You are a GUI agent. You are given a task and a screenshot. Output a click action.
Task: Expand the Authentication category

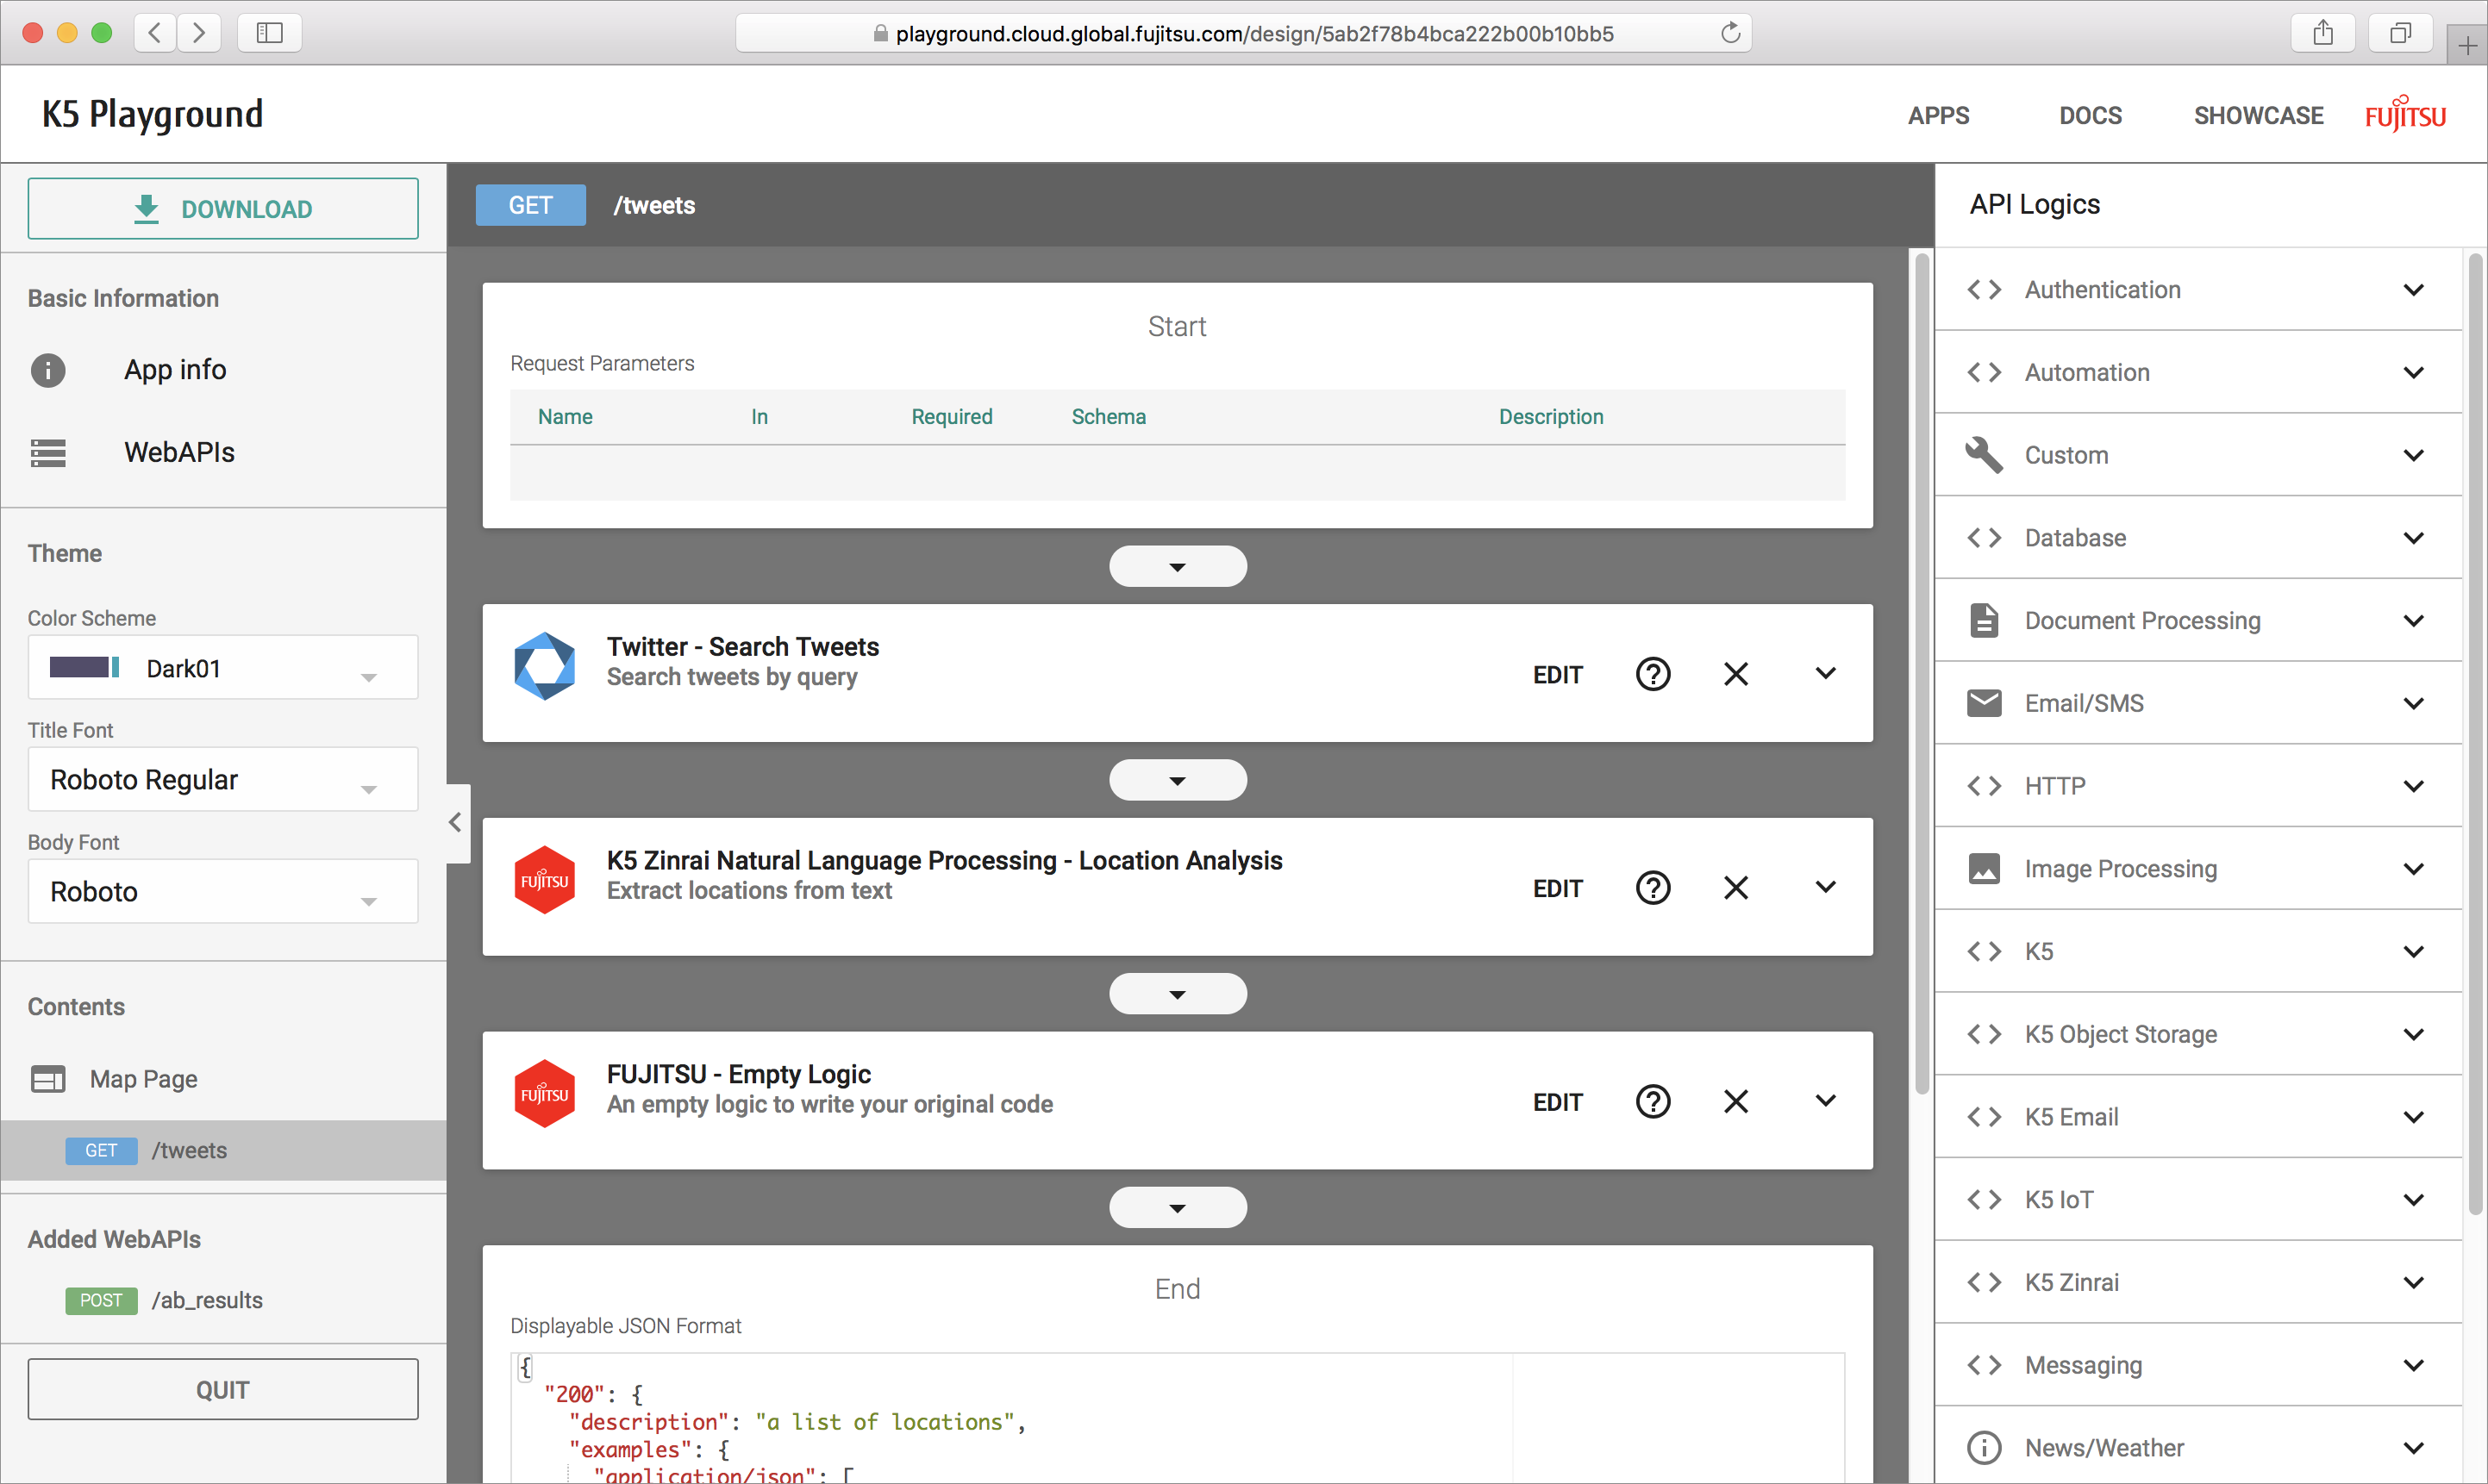2414,290
